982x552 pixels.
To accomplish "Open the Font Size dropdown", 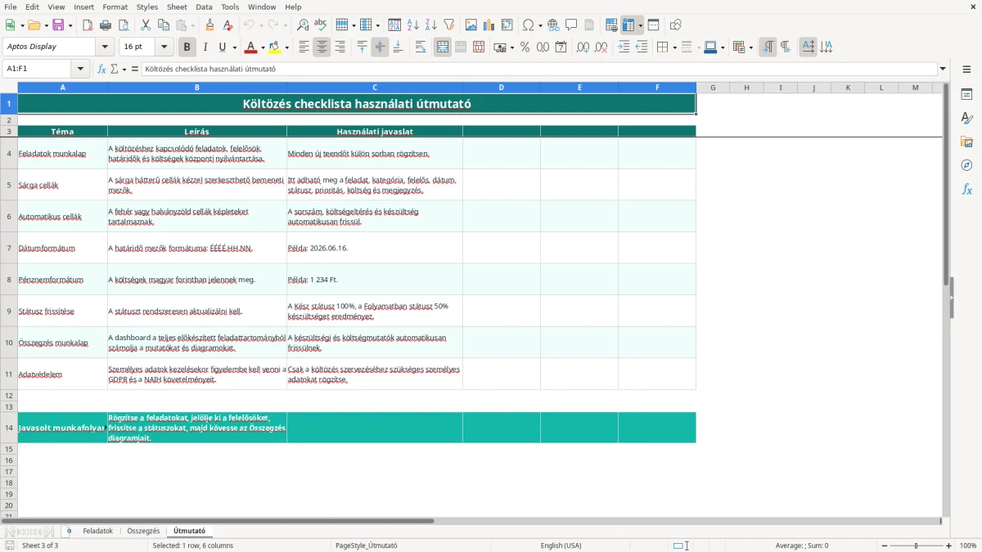I will coord(164,47).
